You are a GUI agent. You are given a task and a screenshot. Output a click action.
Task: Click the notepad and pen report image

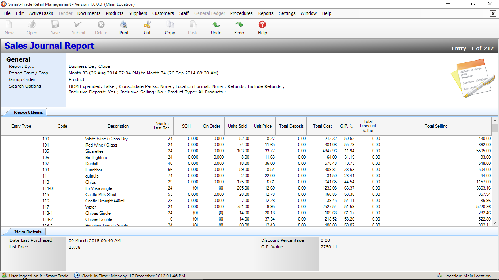click(473, 78)
